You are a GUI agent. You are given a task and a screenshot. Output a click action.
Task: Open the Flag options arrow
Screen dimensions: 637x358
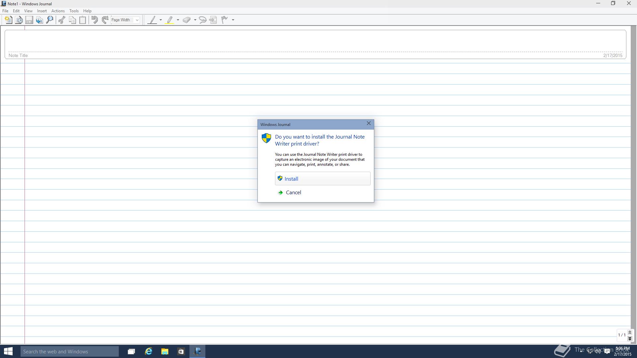click(233, 20)
